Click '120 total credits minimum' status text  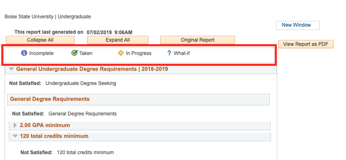pos(85,152)
